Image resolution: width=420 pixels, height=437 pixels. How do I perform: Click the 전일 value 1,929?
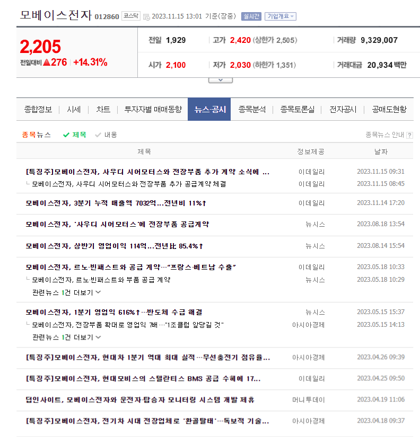[176, 40]
